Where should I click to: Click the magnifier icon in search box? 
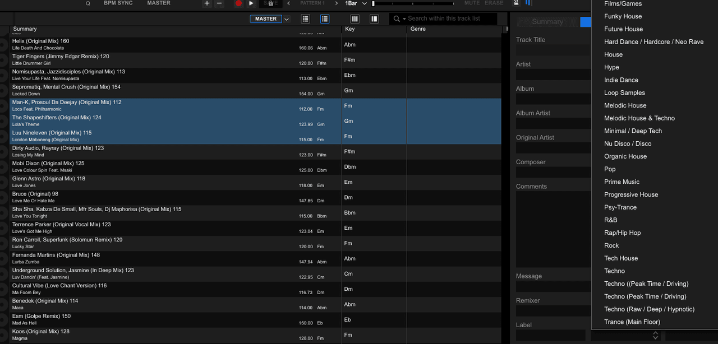tap(397, 19)
